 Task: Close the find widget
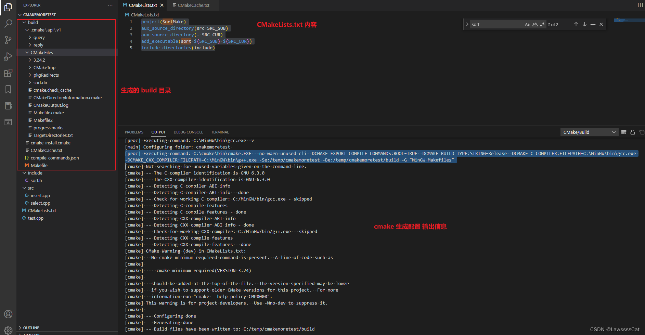601,24
